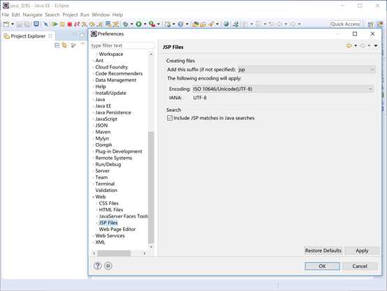Select Run/Debug in the preferences tree

click(x=108, y=165)
